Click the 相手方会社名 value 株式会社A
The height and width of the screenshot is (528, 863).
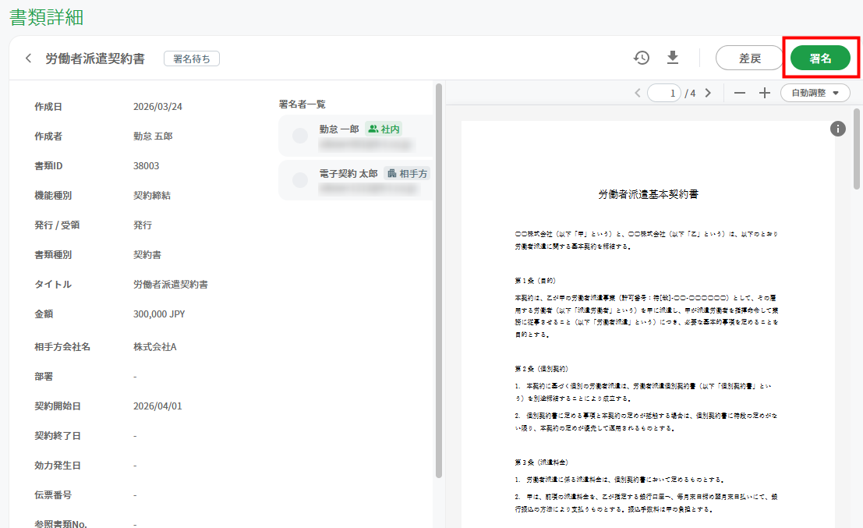(x=154, y=347)
